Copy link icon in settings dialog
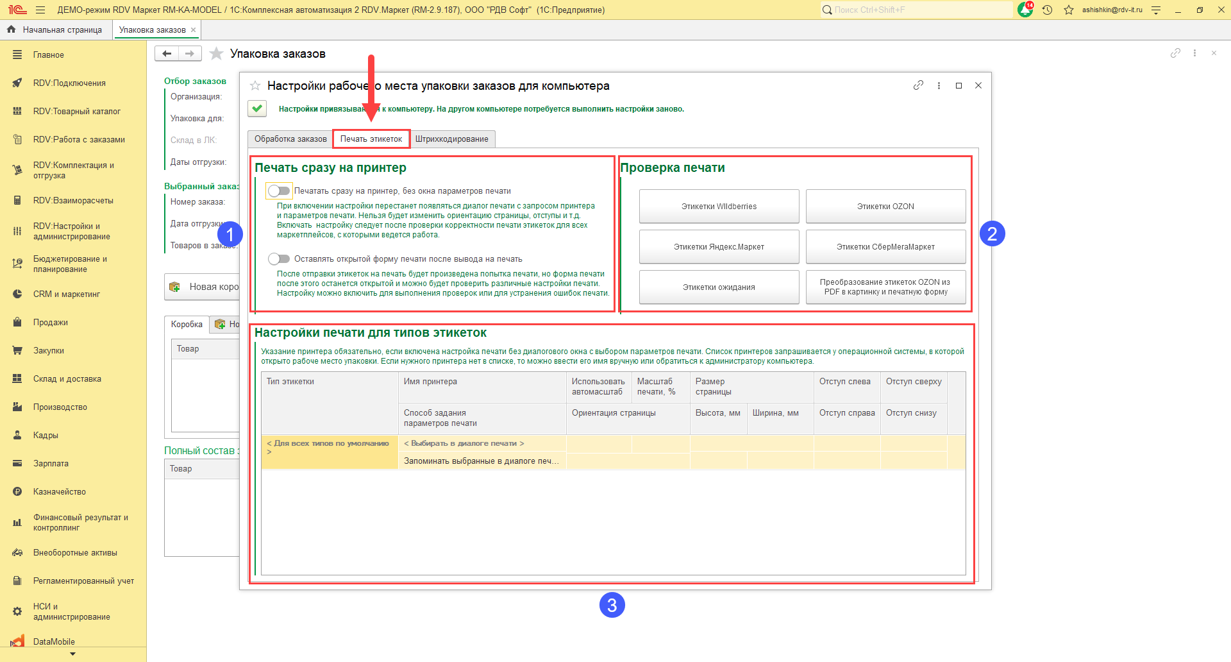This screenshot has height=662, width=1231. click(918, 85)
